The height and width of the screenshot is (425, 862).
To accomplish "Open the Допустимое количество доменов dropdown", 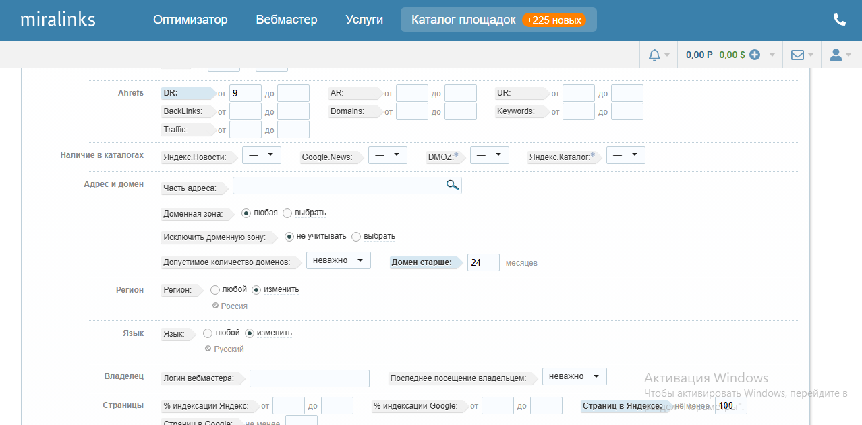I will click(338, 260).
